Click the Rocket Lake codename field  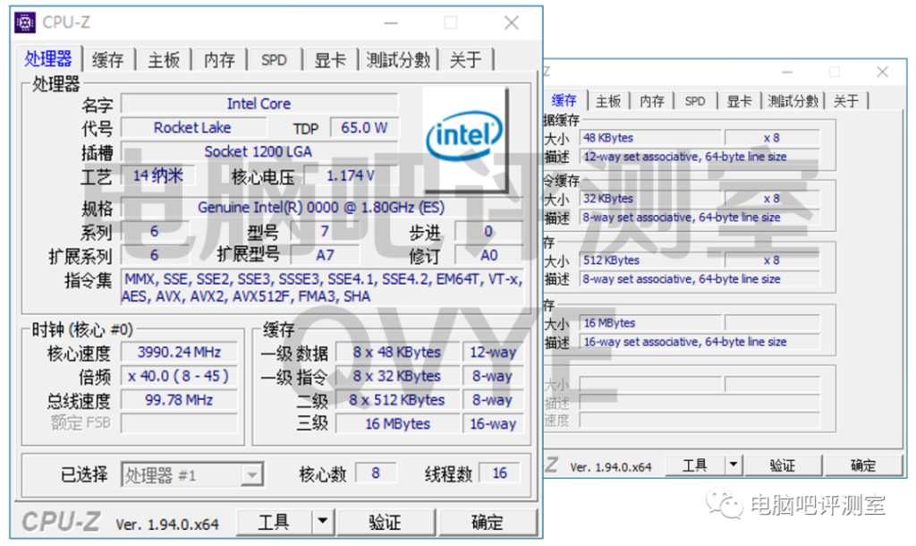pyautogui.click(x=193, y=128)
